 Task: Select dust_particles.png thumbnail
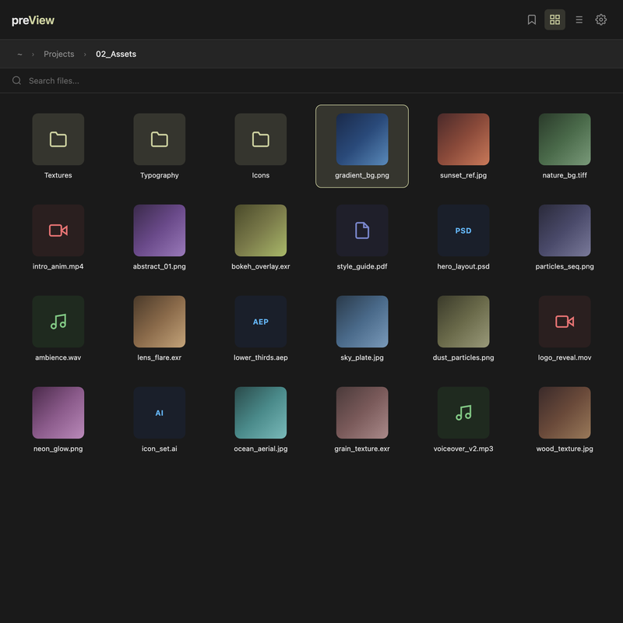point(463,322)
